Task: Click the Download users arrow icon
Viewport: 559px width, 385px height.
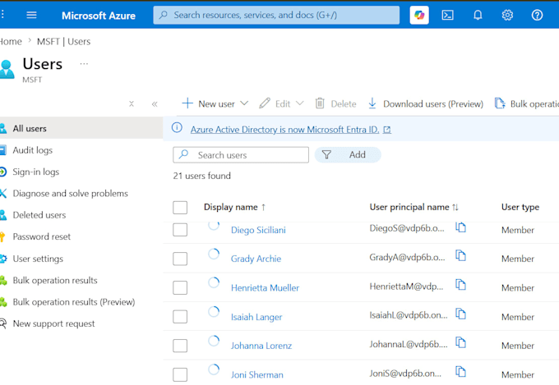Action: tap(372, 103)
